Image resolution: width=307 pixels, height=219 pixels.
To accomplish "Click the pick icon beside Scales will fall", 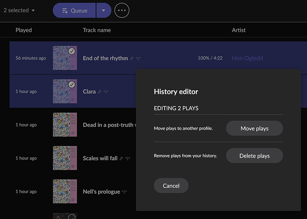I will 121,158.
